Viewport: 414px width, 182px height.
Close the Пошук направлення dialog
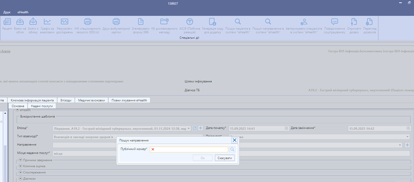234,140
